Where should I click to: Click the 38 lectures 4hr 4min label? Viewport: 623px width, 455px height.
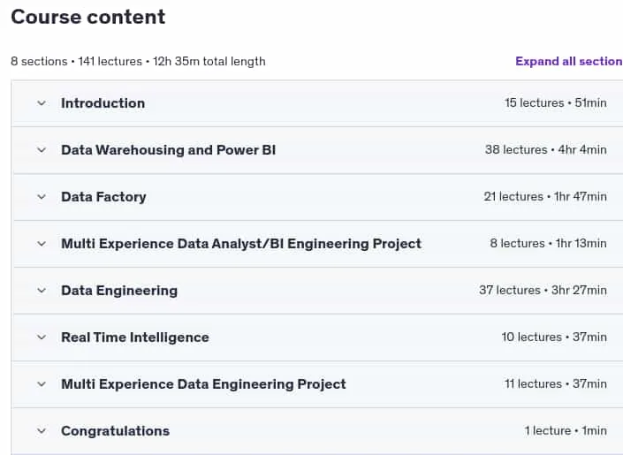coord(546,150)
